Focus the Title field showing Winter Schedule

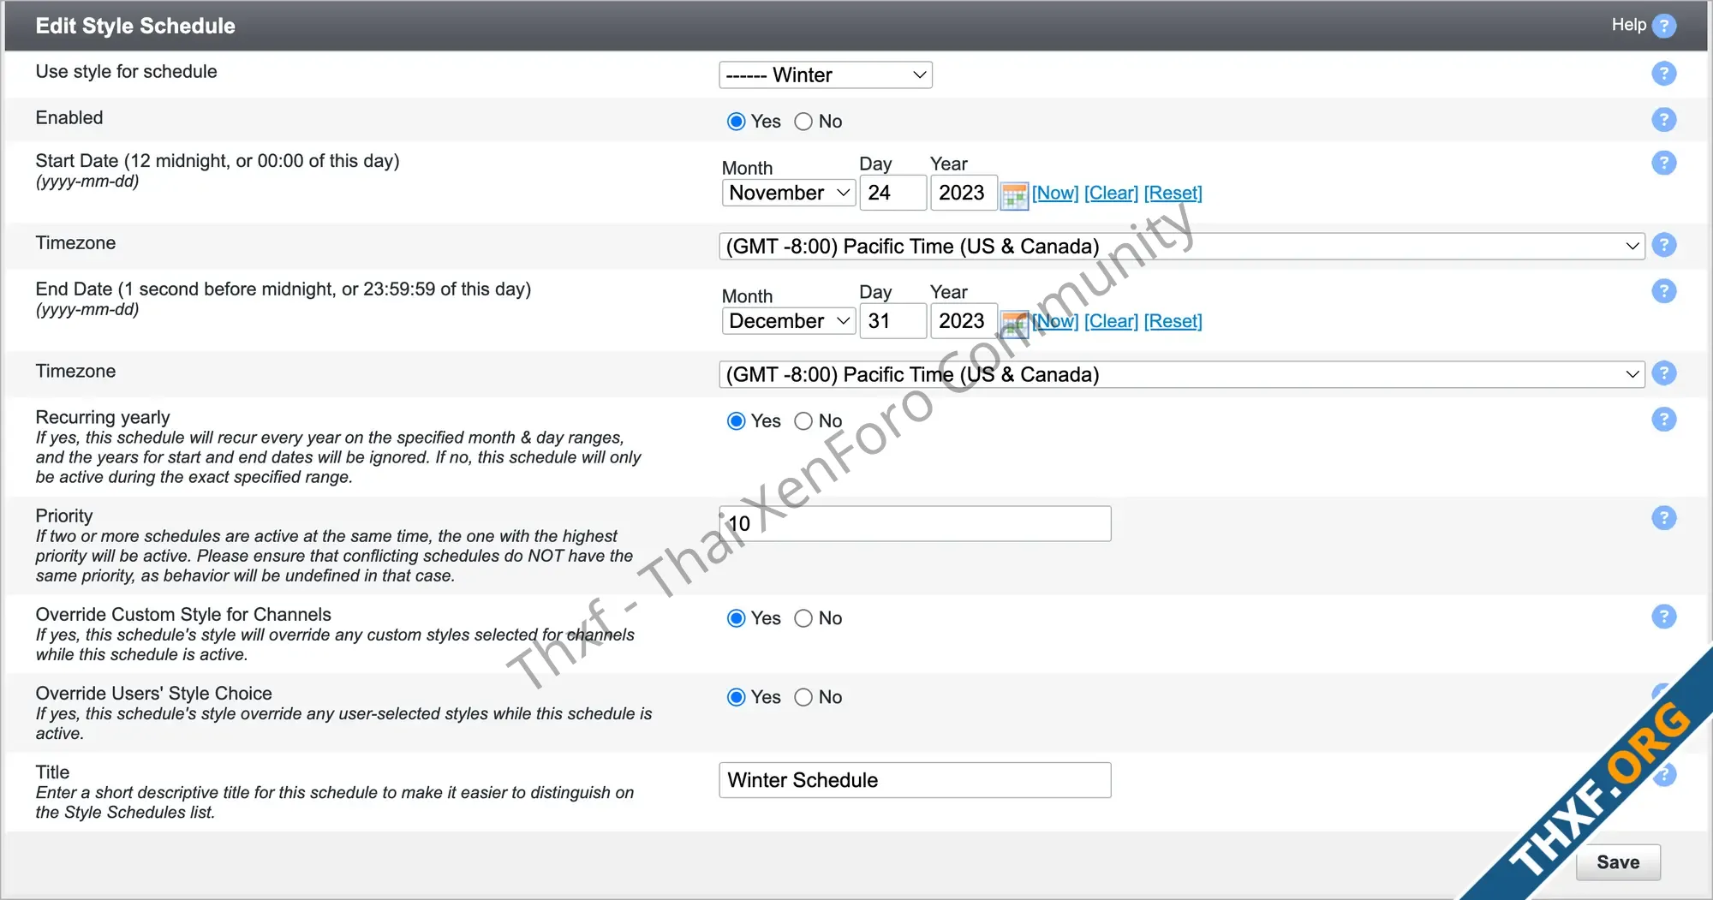click(x=915, y=780)
